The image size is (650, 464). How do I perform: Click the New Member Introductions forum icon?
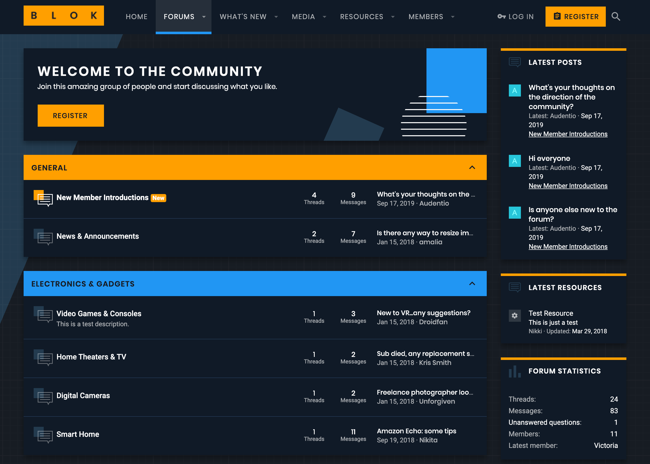(43, 198)
